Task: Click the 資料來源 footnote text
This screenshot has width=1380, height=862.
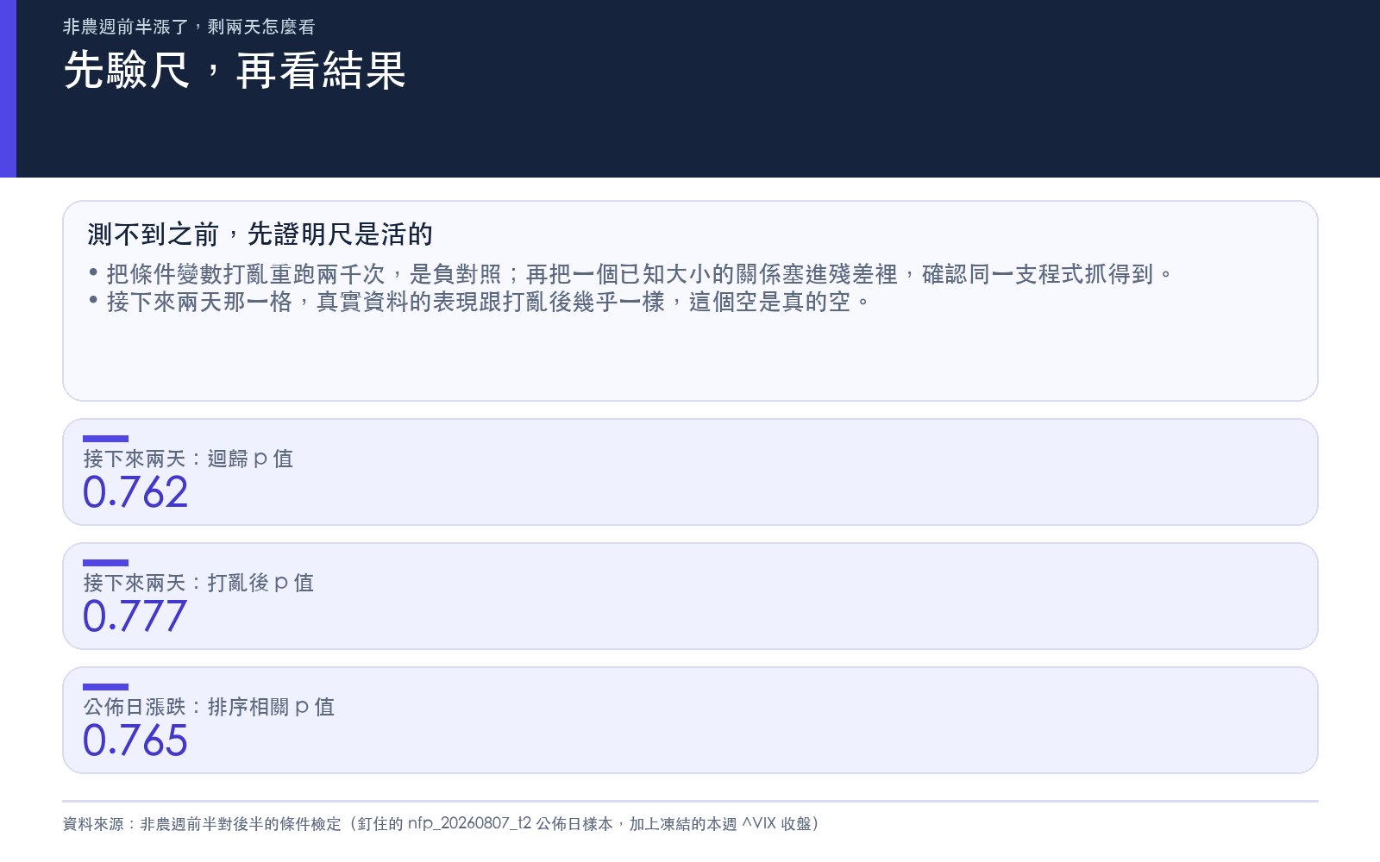Action: click(441, 824)
